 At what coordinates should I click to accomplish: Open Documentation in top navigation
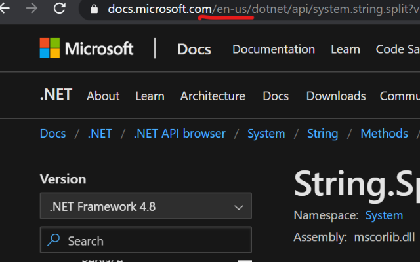click(274, 49)
